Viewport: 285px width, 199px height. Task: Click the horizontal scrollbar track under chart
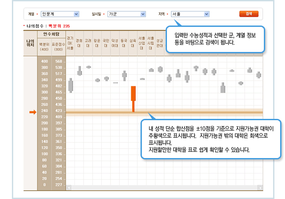[x=164, y=188]
